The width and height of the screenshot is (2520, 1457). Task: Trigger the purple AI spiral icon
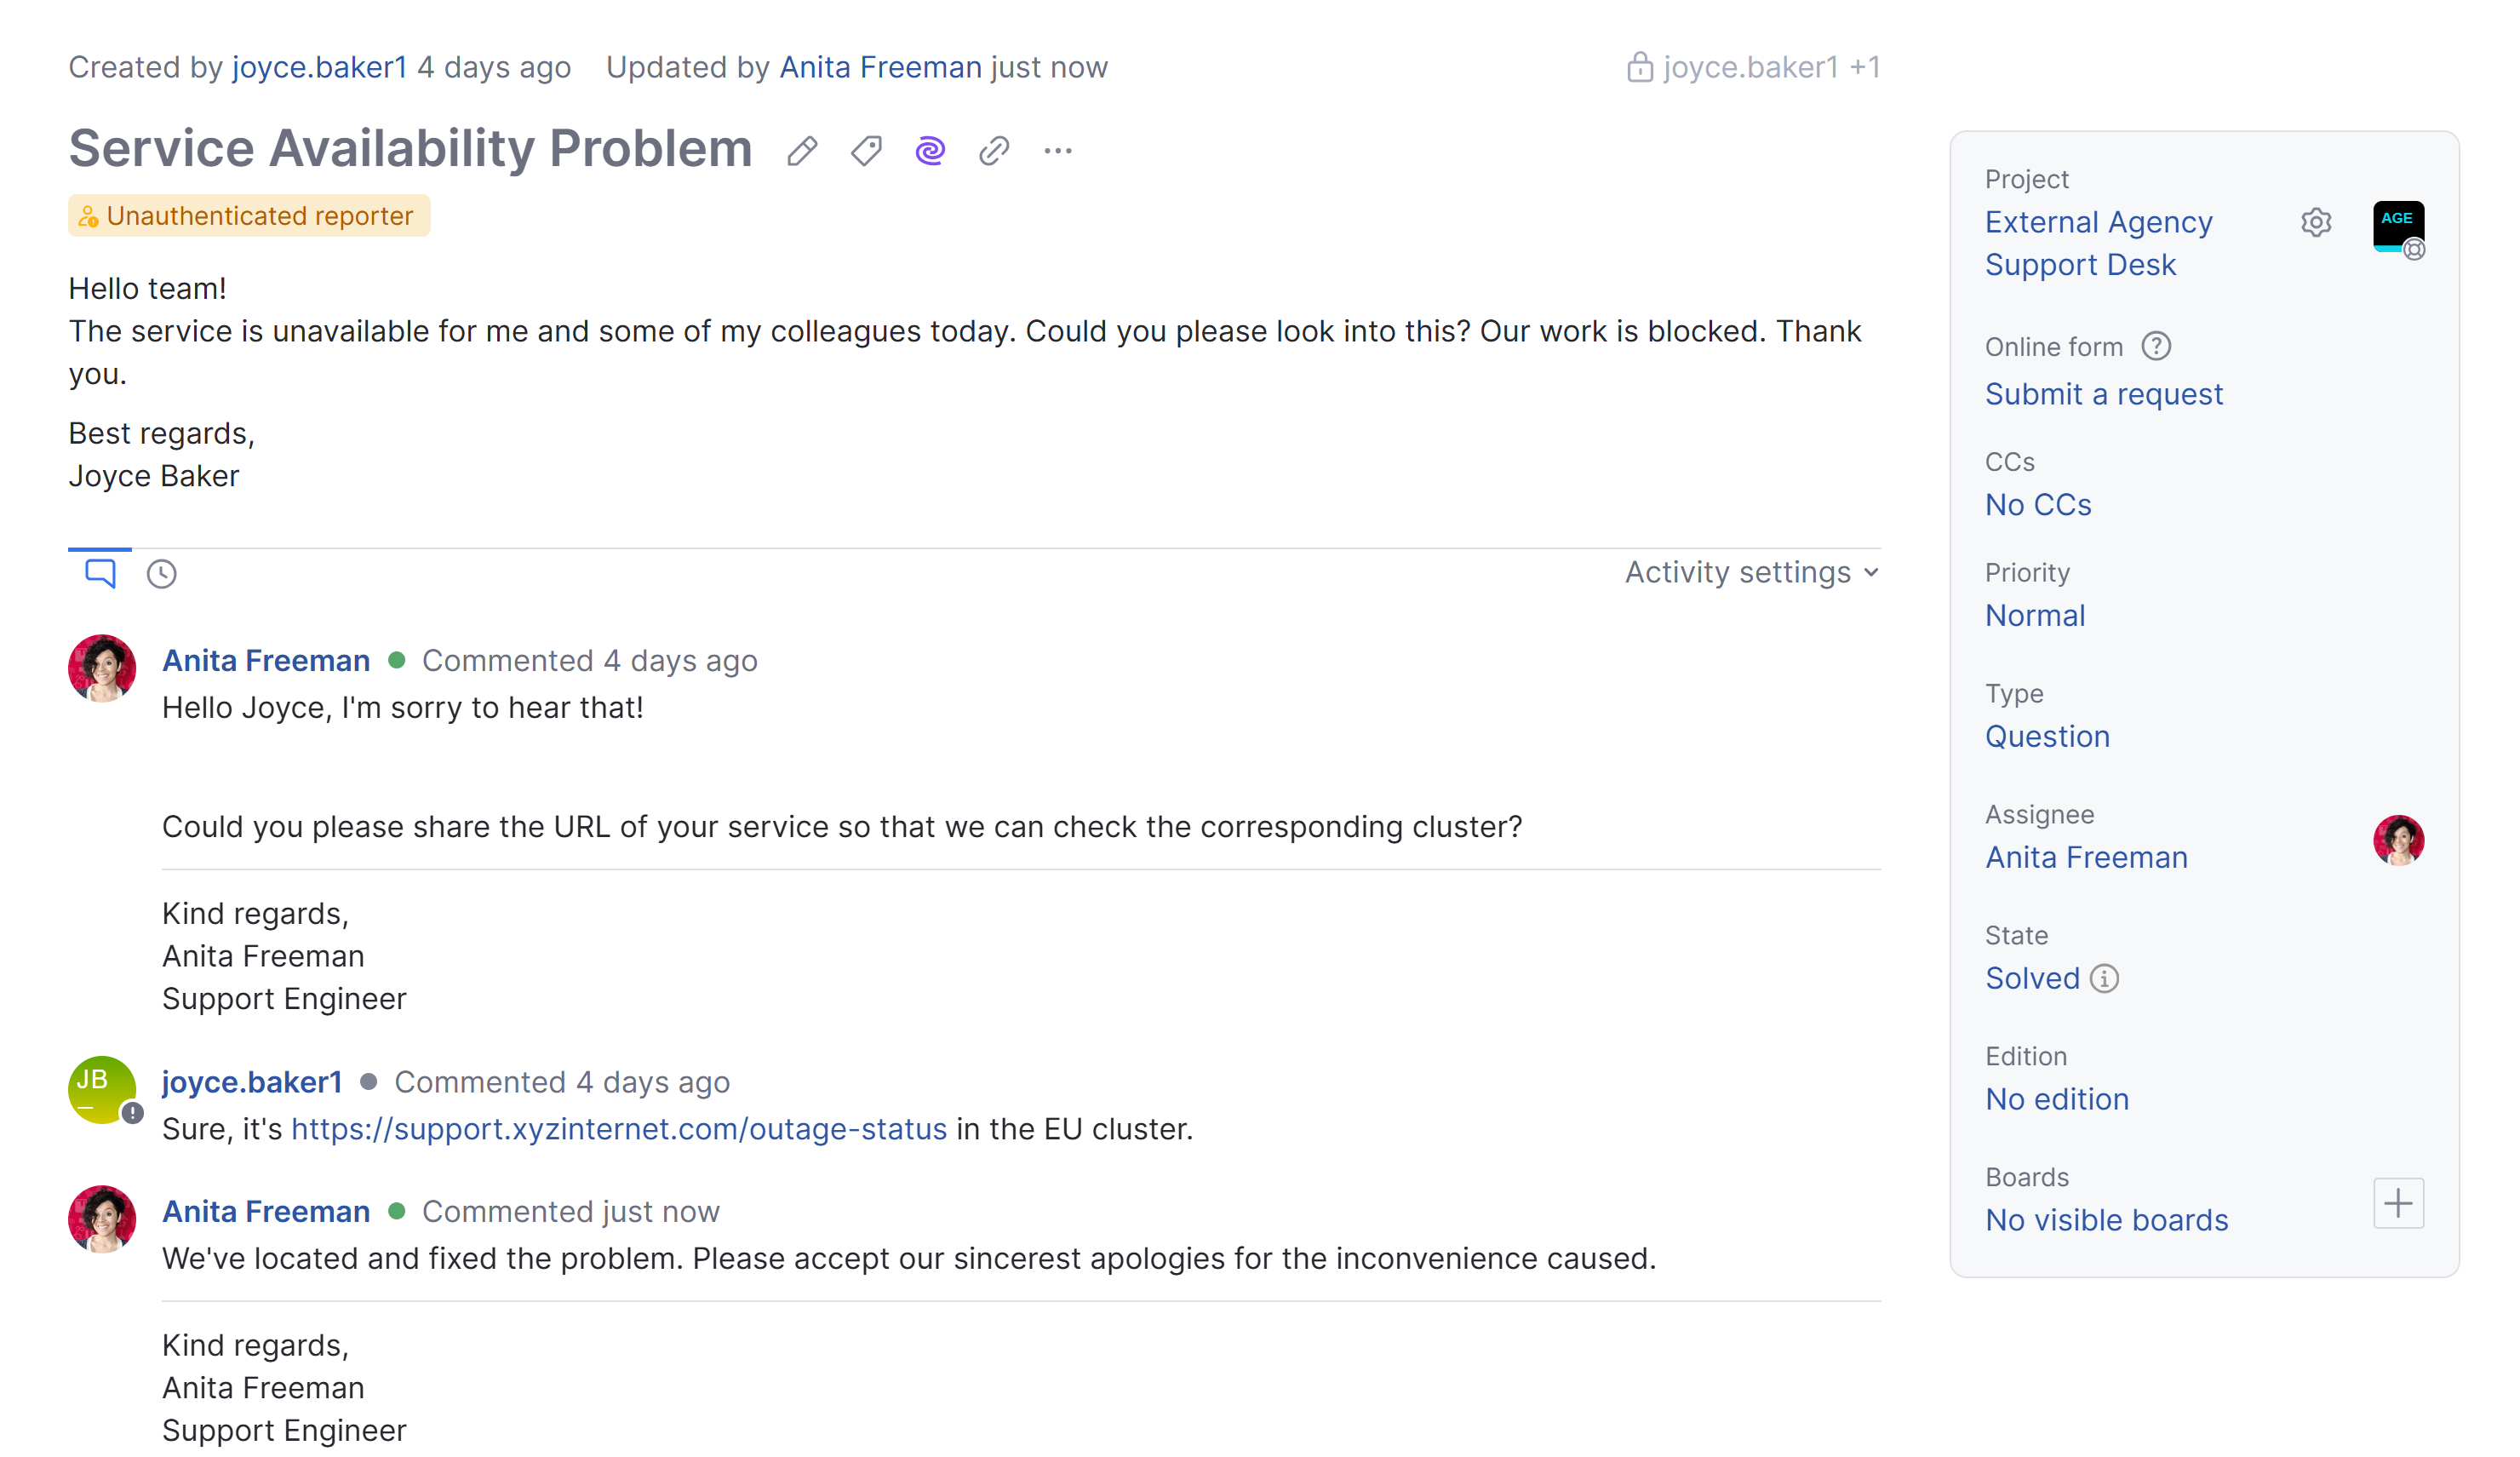coord(929,150)
